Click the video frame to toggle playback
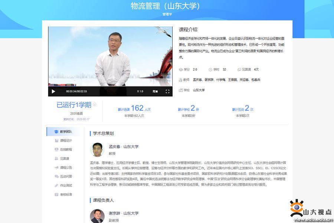The width and height of the screenshot is (334, 223). tap(110, 56)
